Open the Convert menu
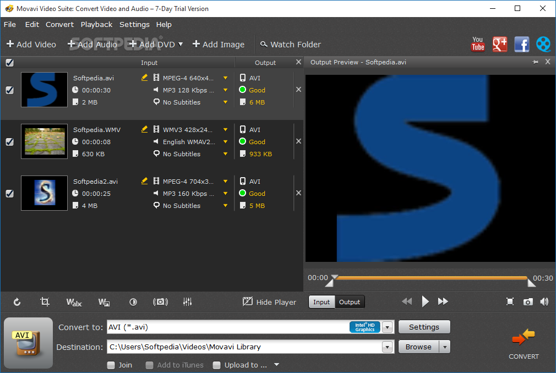This screenshot has width=556, height=373. coord(59,24)
